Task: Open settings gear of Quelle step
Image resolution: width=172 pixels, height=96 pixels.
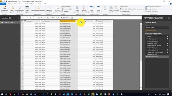Action: 168,37
